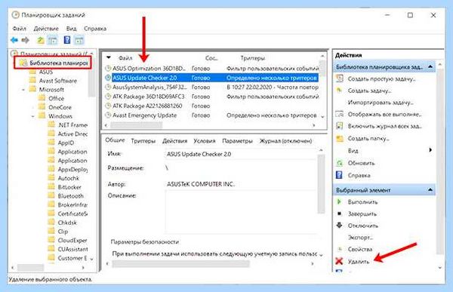Click the Имя field with ASUS Update Checker 2.0

pos(240,154)
